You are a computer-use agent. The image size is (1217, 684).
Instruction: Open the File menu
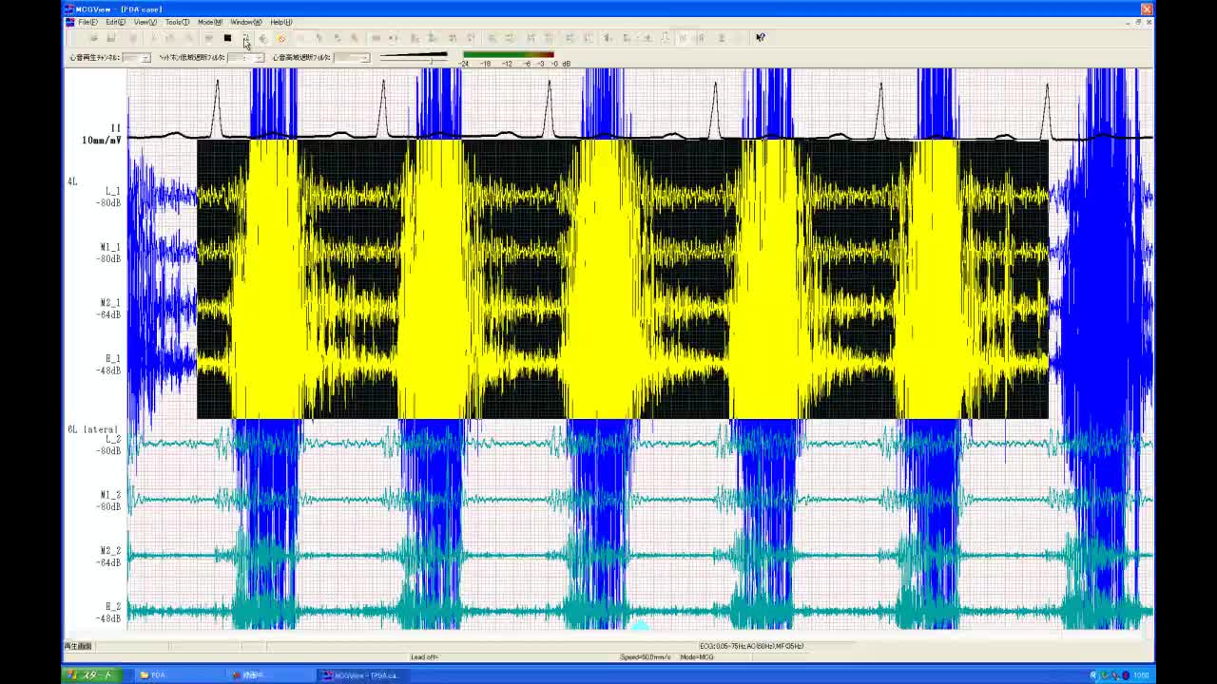pos(87,22)
